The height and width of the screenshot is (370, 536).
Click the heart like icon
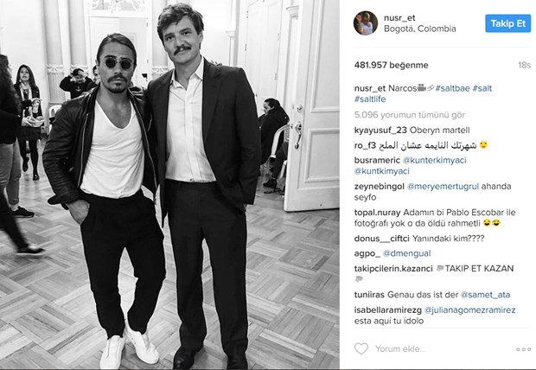361,348
